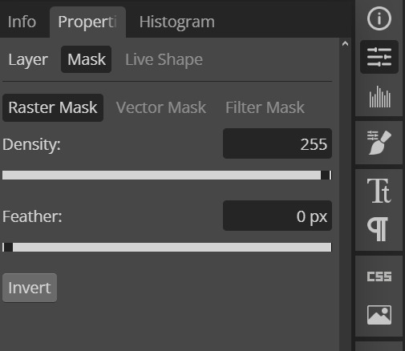Open the Paragraph panel pilcrow icon
Screen dimensions: 405x351
pyautogui.click(x=378, y=229)
